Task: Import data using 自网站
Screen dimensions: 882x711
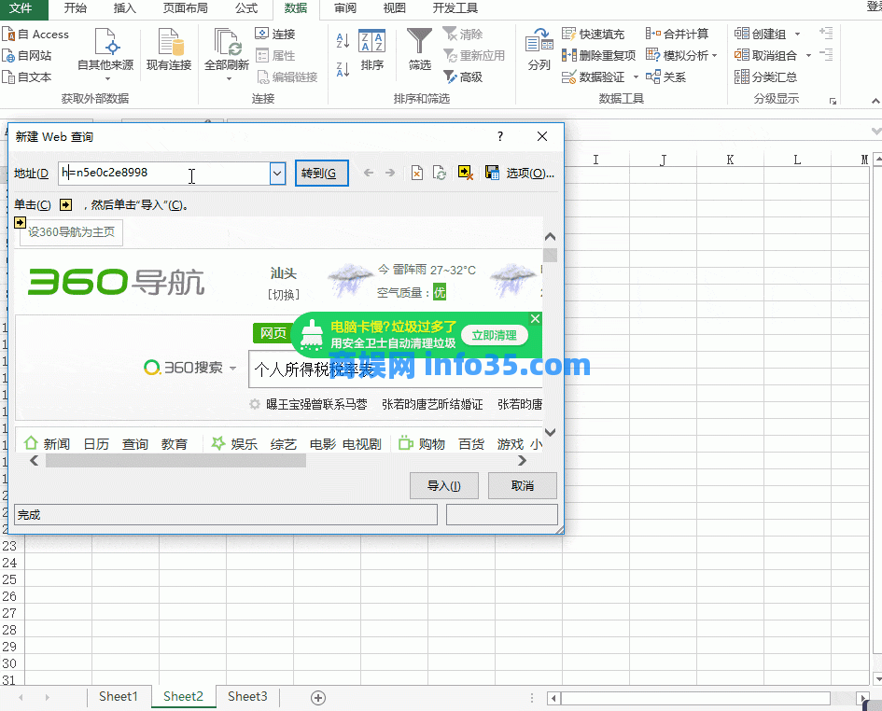Action: click(26, 56)
